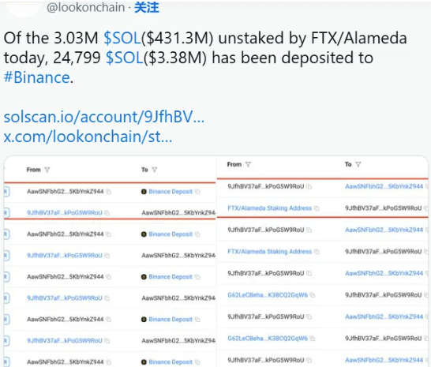Open the solscan.io/account/9JfhBV link
431x367 pixels.
coord(104,117)
